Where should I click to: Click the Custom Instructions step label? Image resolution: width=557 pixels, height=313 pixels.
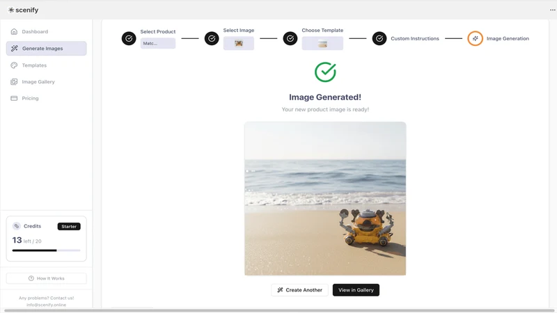415,38
